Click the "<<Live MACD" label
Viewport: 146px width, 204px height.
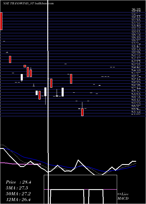coord(123,196)
